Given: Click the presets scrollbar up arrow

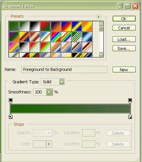Looking at the screenshot, I should coord(101,24).
